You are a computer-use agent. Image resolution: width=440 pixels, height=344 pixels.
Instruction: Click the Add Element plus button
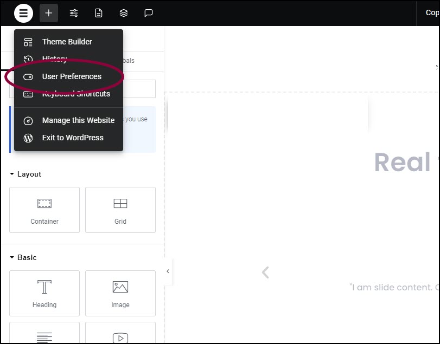pyautogui.click(x=48, y=13)
